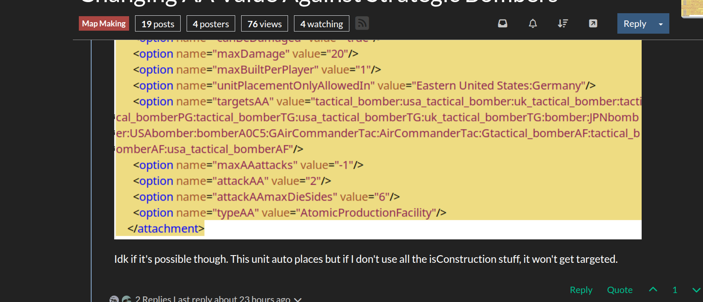Open the Map Making category tag
The image size is (703, 302).
coord(104,23)
